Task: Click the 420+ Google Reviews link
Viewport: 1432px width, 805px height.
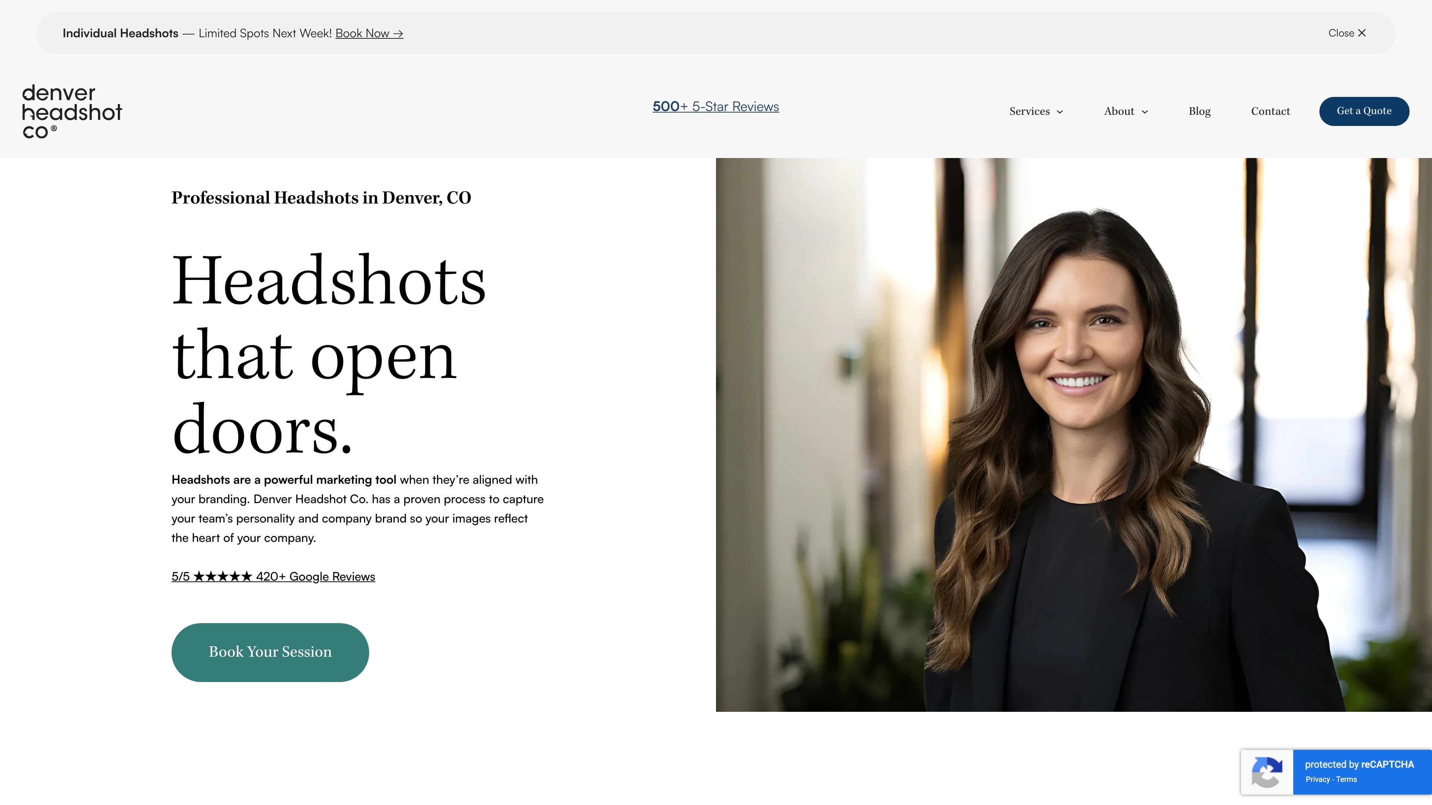Action: [315, 577]
